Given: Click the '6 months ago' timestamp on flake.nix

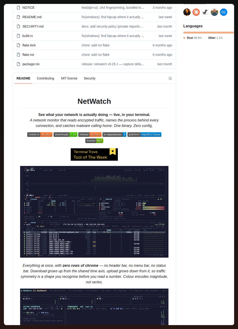Looking at the screenshot, I should (x=162, y=55).
